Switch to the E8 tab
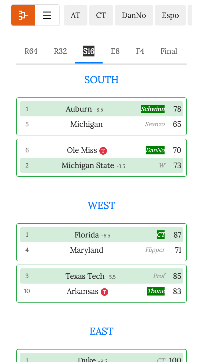Screen dimensions: 203x362 (115, 51)
